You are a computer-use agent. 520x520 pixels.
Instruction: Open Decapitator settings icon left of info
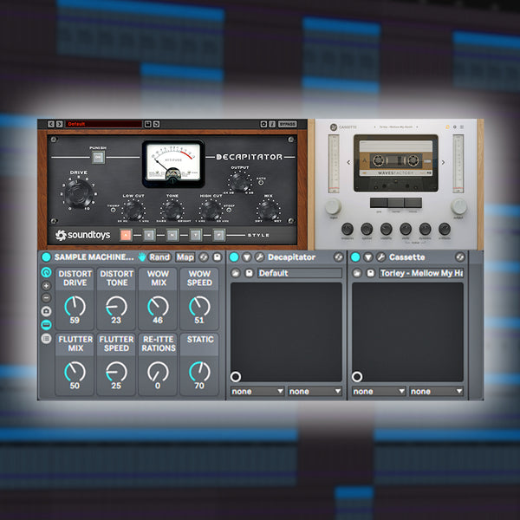coord(263,124)
